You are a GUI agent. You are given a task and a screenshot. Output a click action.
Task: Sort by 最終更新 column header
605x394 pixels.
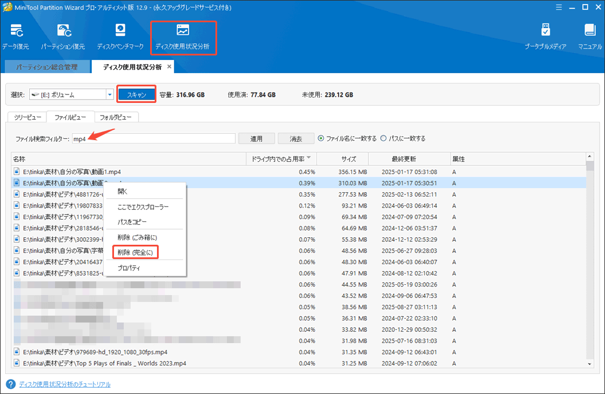click(x=410, y=158)
